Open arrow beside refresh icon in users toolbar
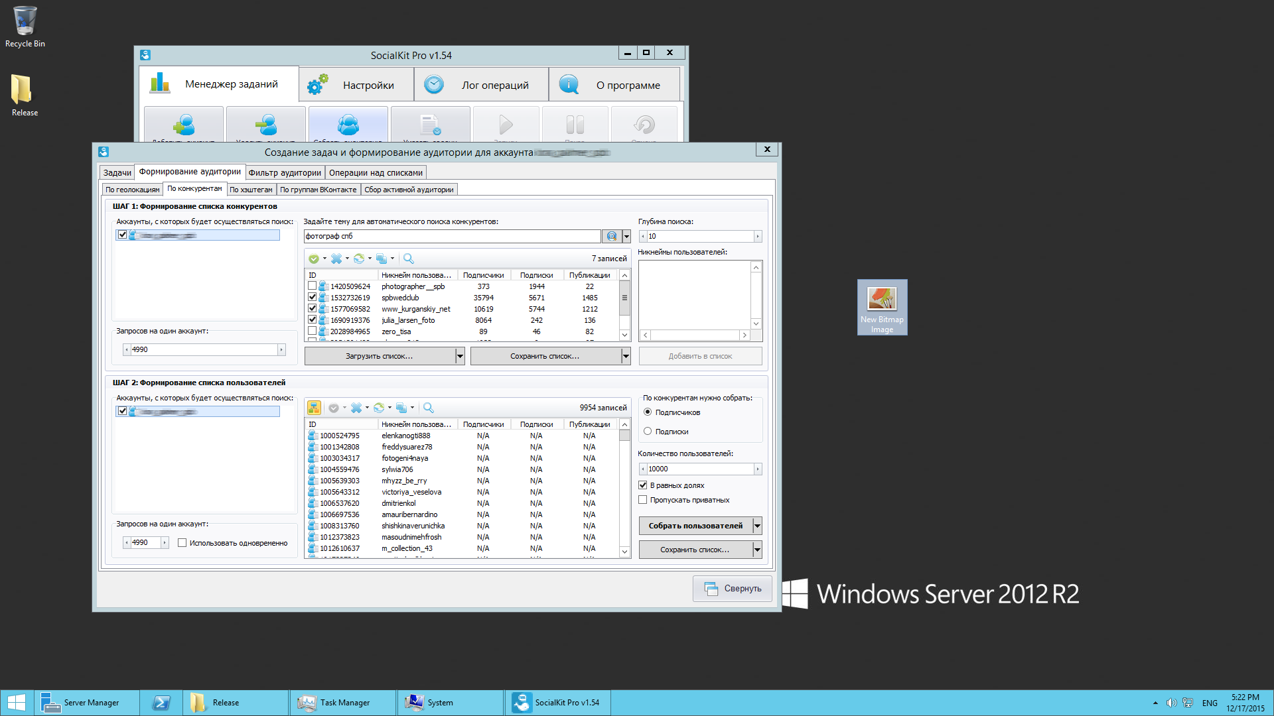 [x=389, y=408]
